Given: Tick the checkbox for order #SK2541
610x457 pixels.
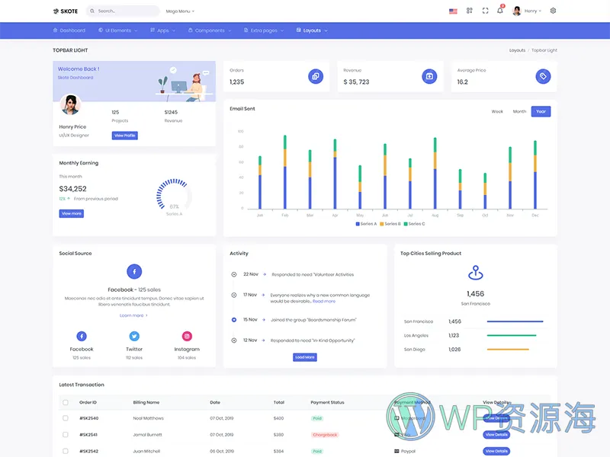Looking at the screenshot, I should pyautogui.click(x=66, y=435).
